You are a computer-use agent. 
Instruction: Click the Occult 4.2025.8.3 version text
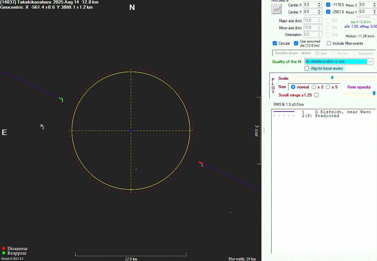[x=12, y=259]
